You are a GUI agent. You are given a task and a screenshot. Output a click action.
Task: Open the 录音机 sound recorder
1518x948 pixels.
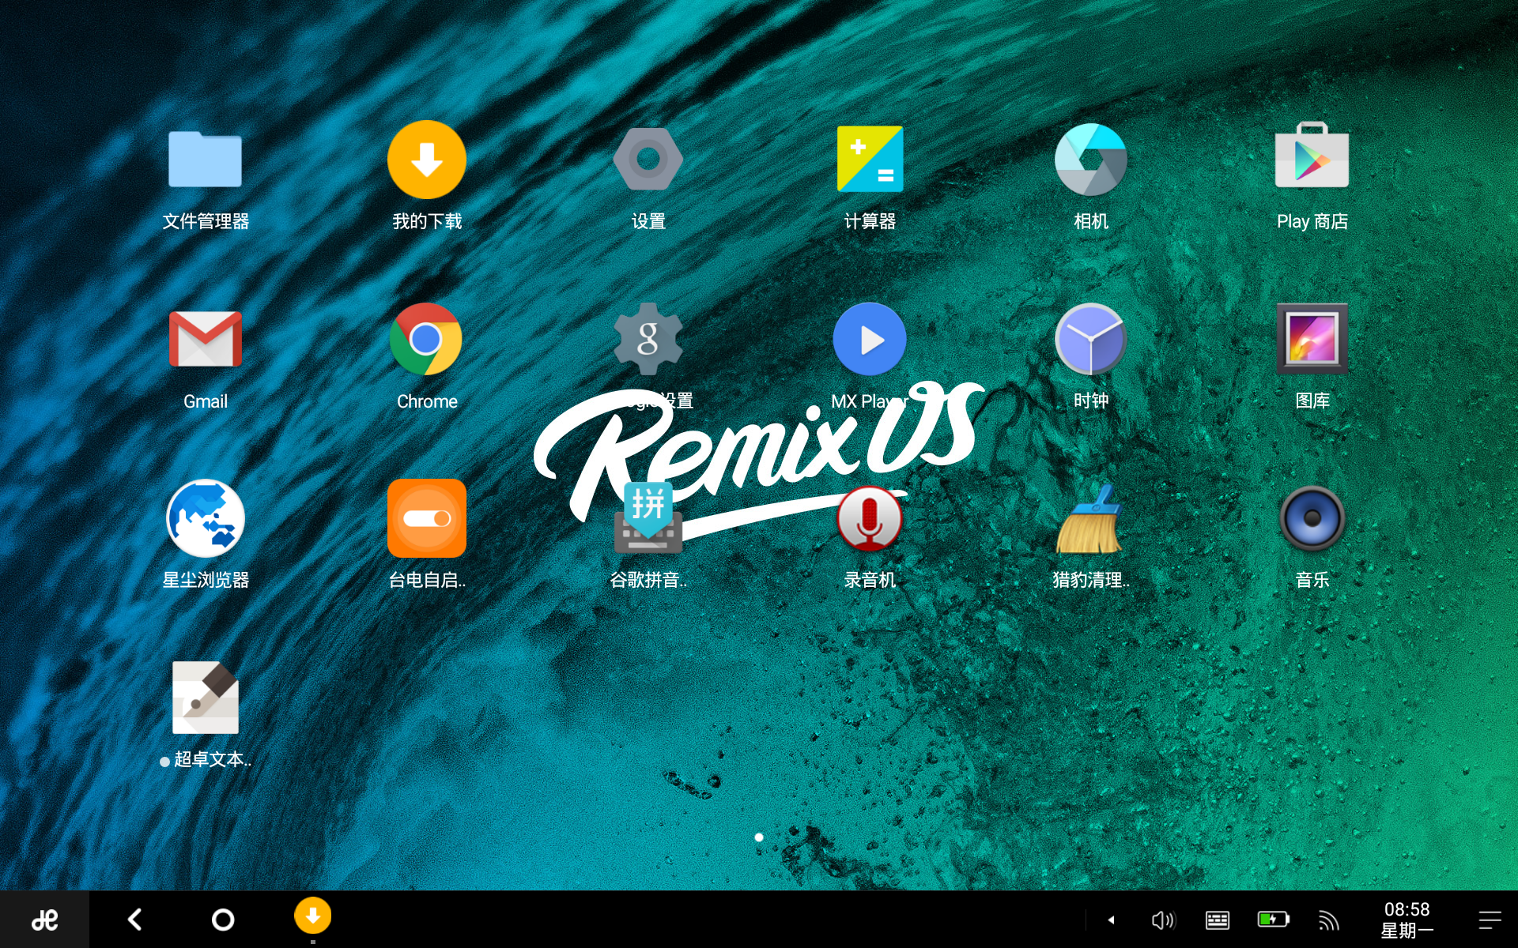point(869,519)
